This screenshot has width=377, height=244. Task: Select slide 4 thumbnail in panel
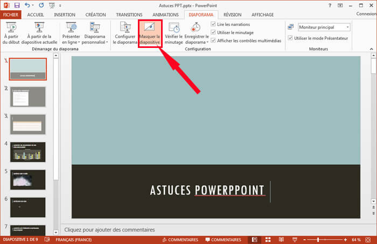pos(27,151)
